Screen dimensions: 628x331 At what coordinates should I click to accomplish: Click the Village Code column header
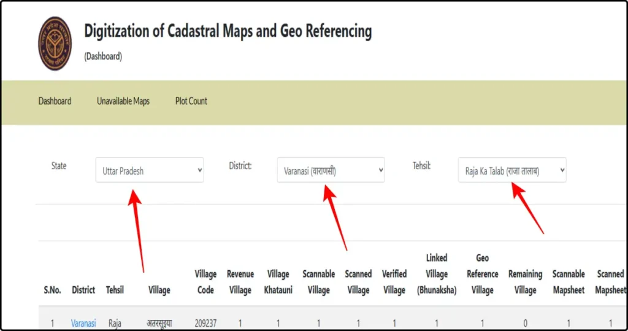click(205, 282)
